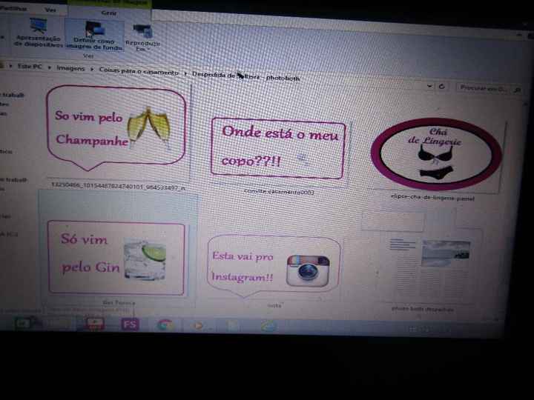Go to 'Este PC' in the breadcrumb
This screenshot has width=534, height=400.
click(30, 67)
